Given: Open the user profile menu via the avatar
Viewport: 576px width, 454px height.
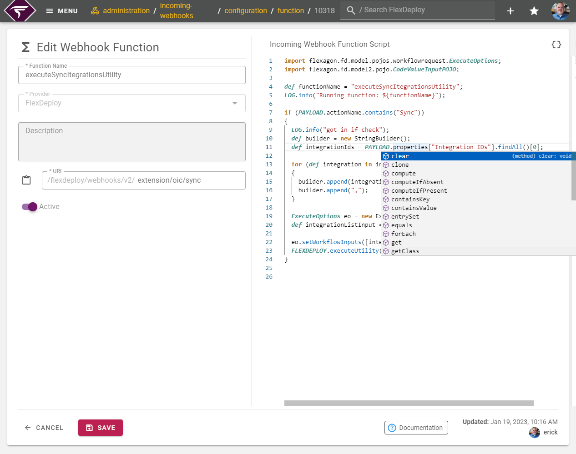Looking at the screenshot, I should click(560, 10).
